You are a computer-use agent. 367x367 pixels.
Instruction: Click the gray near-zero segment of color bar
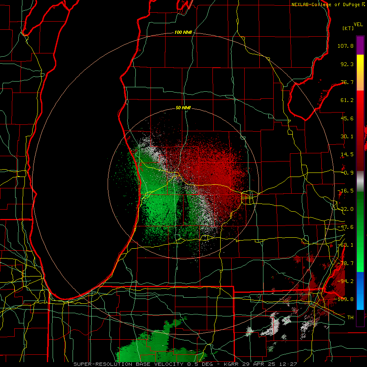360,181
